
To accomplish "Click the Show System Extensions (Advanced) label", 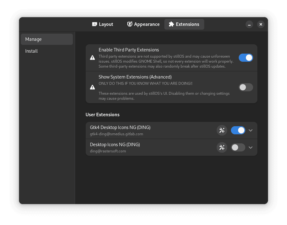I will [135, 77].
